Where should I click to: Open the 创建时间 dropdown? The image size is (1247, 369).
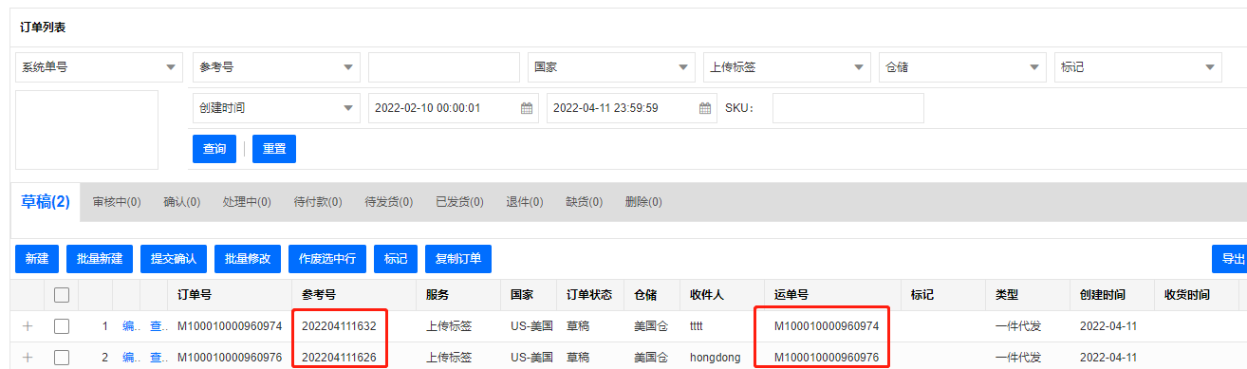click(276, 108)
